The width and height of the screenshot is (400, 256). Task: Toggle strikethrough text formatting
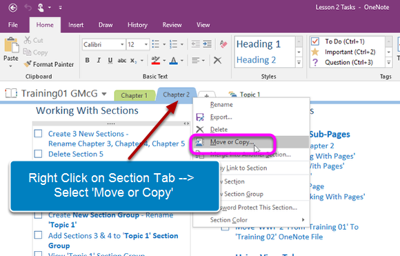121,61
